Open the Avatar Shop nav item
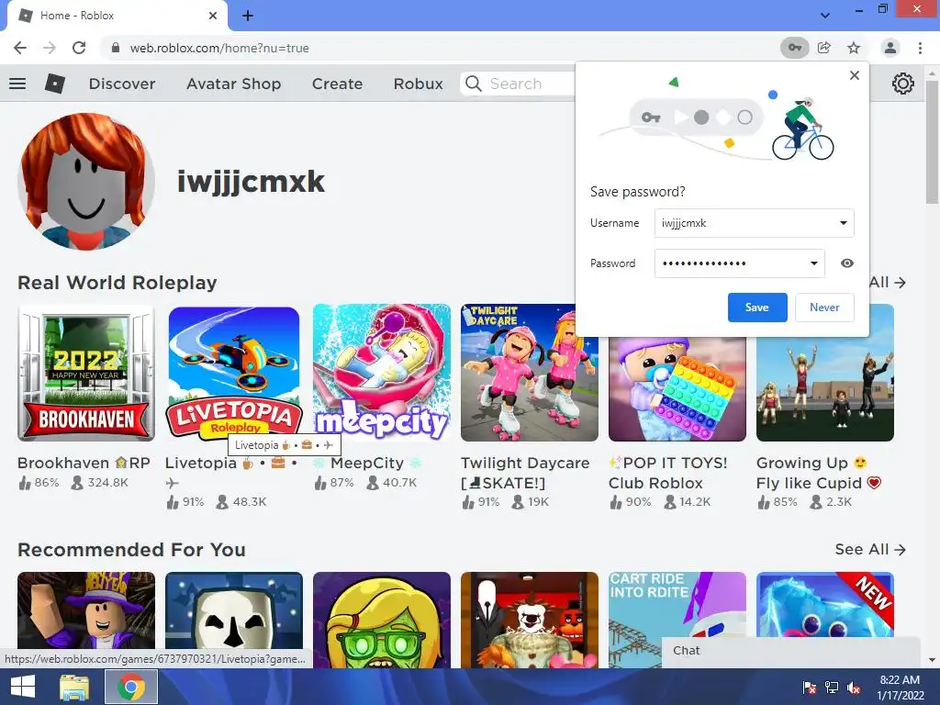This screenshot has height=705, width=940. click(x=233, y=84)
